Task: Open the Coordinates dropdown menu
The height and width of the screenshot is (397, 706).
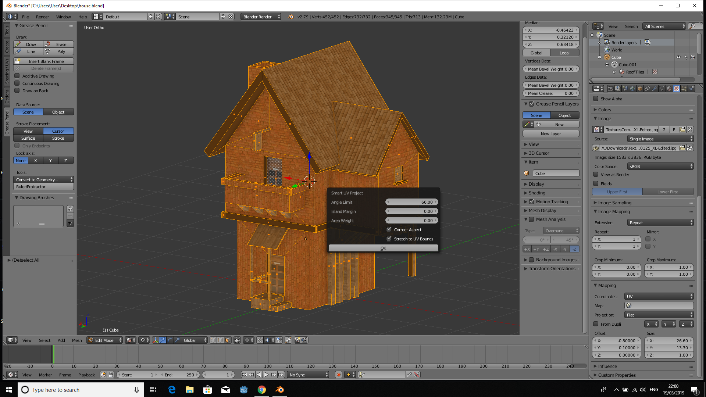Action: point(657,296)
